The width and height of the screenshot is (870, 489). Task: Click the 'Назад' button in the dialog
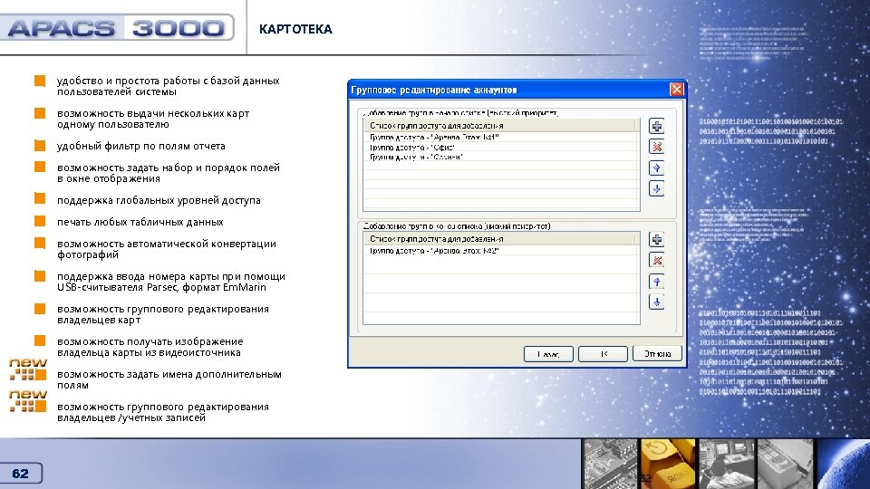[x=548, y=354]
